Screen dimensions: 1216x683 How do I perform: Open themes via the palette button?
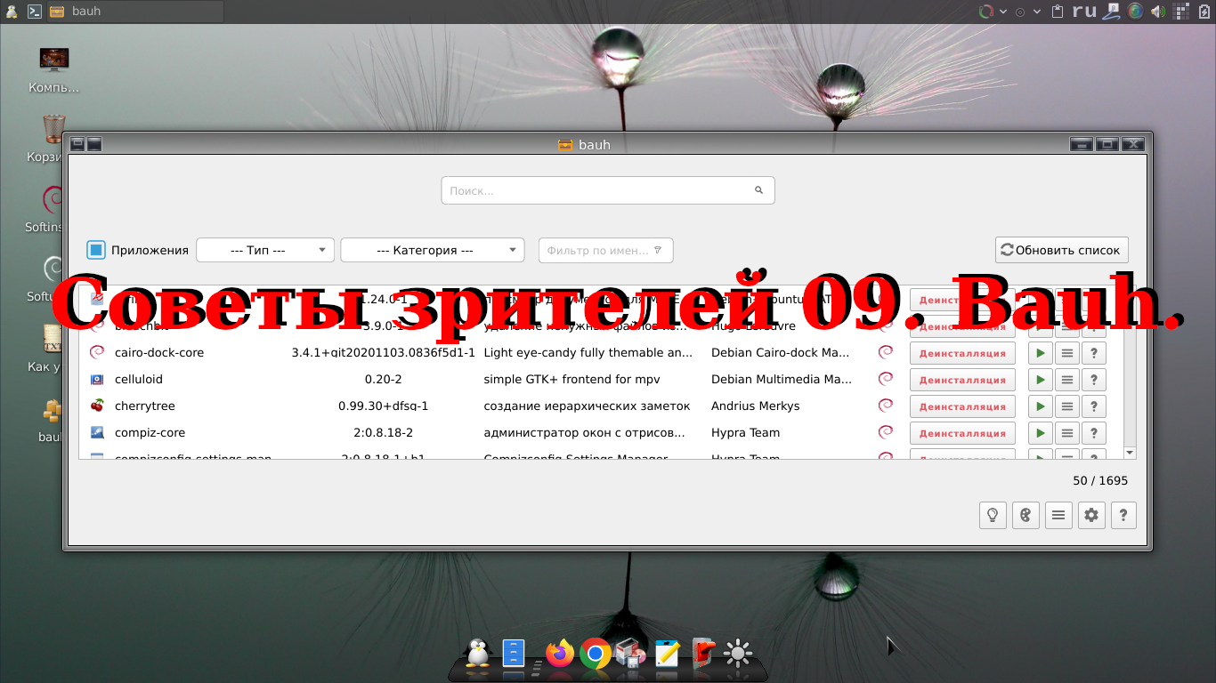pyautogui.click(x=1025, y=515)
